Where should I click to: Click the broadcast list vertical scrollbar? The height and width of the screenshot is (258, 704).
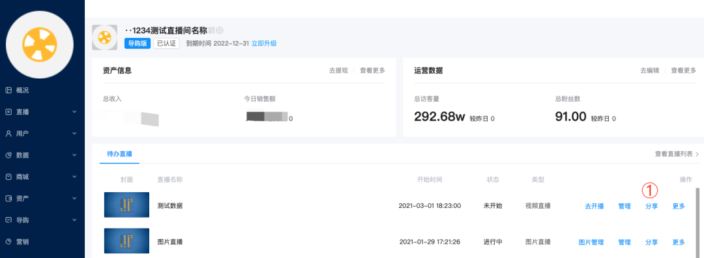pos(697,223)
